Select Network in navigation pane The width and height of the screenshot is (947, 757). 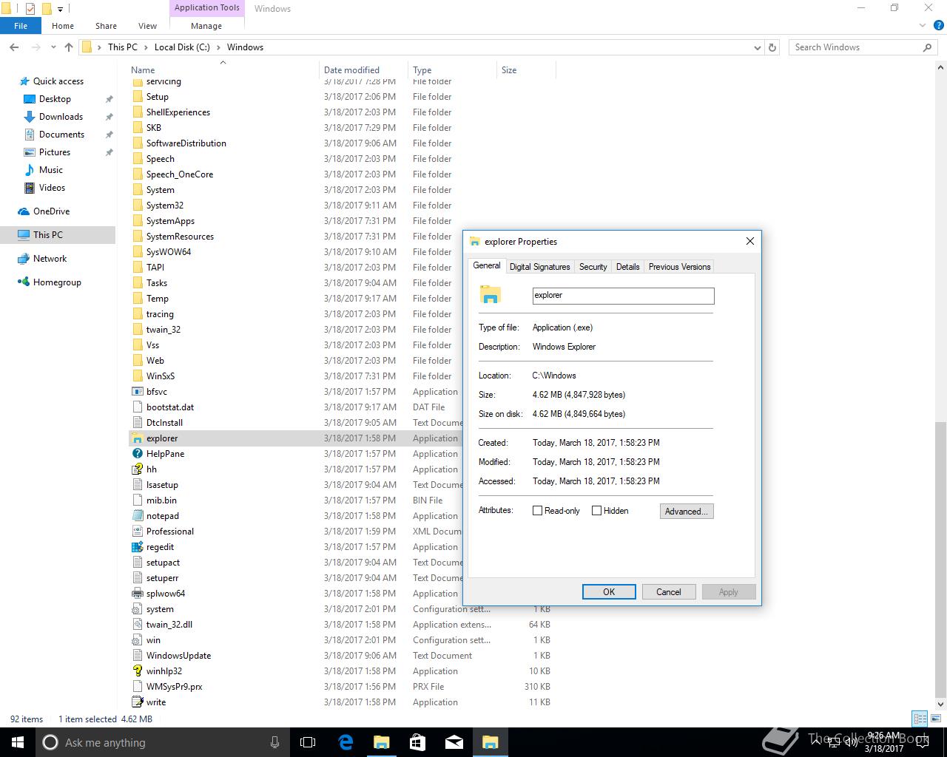coord(50,259)
